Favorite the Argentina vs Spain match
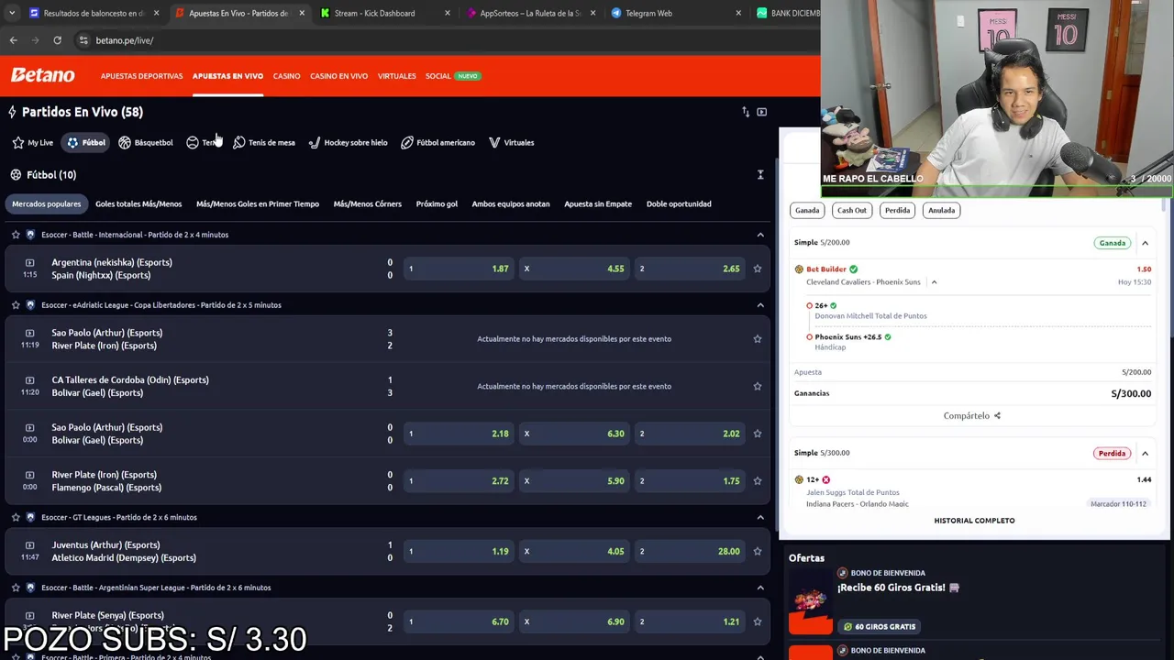 coord(758,269)
